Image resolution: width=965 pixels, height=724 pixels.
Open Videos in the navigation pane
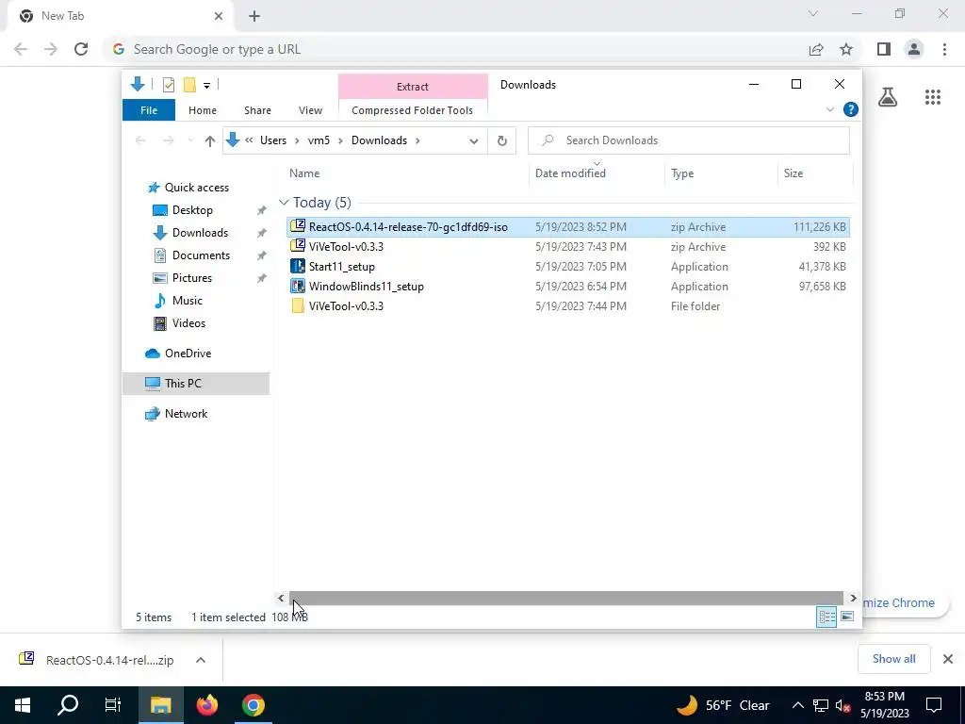pos(188,323)
